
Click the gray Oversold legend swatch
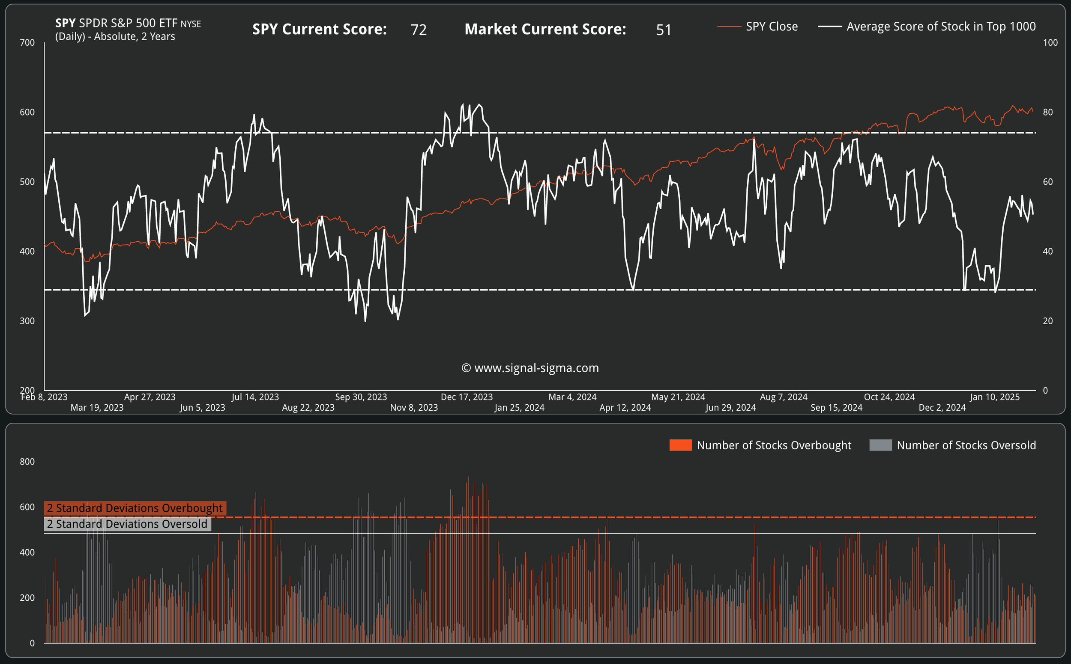tap(880, 445)
